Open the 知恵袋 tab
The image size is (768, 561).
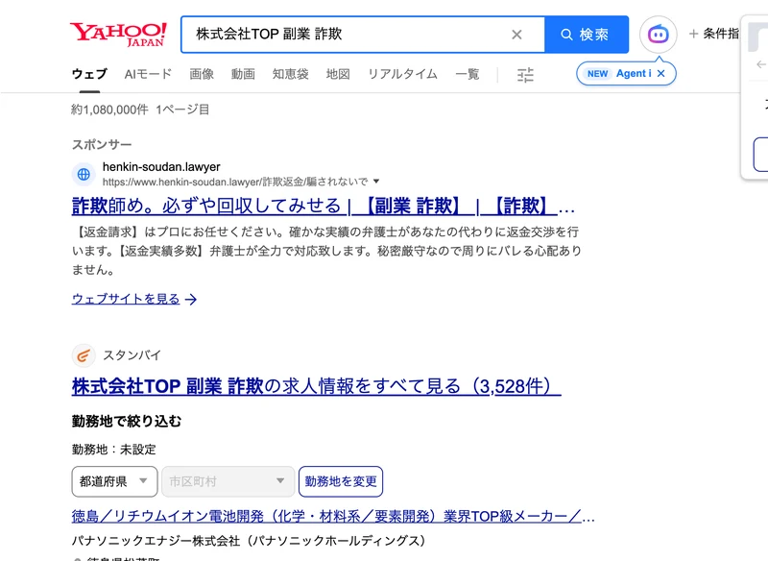(291, 74)
